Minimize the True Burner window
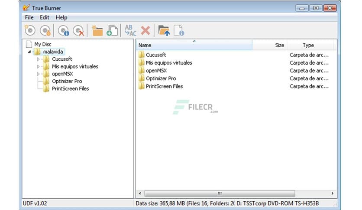The width and height of the screenshot is (362, 210). [x=302, y=8]
